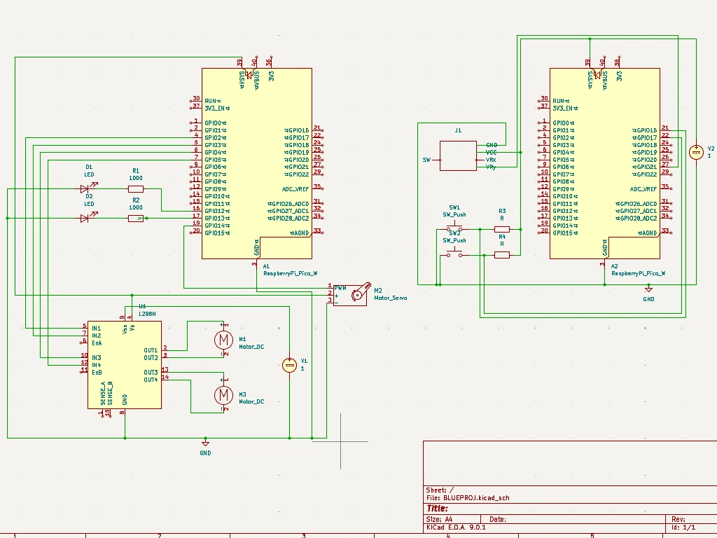
Task: Select the R4 resistor symbol
Action: 502,255
